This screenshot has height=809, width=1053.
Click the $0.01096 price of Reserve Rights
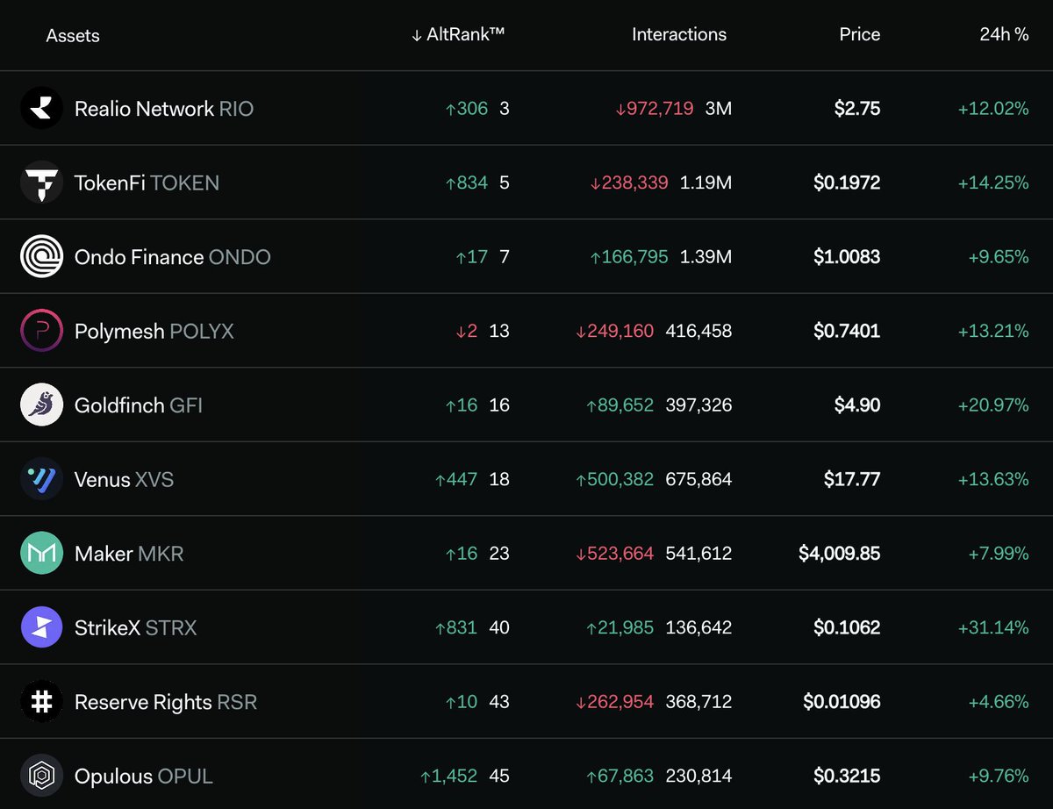tap(842, 702)
